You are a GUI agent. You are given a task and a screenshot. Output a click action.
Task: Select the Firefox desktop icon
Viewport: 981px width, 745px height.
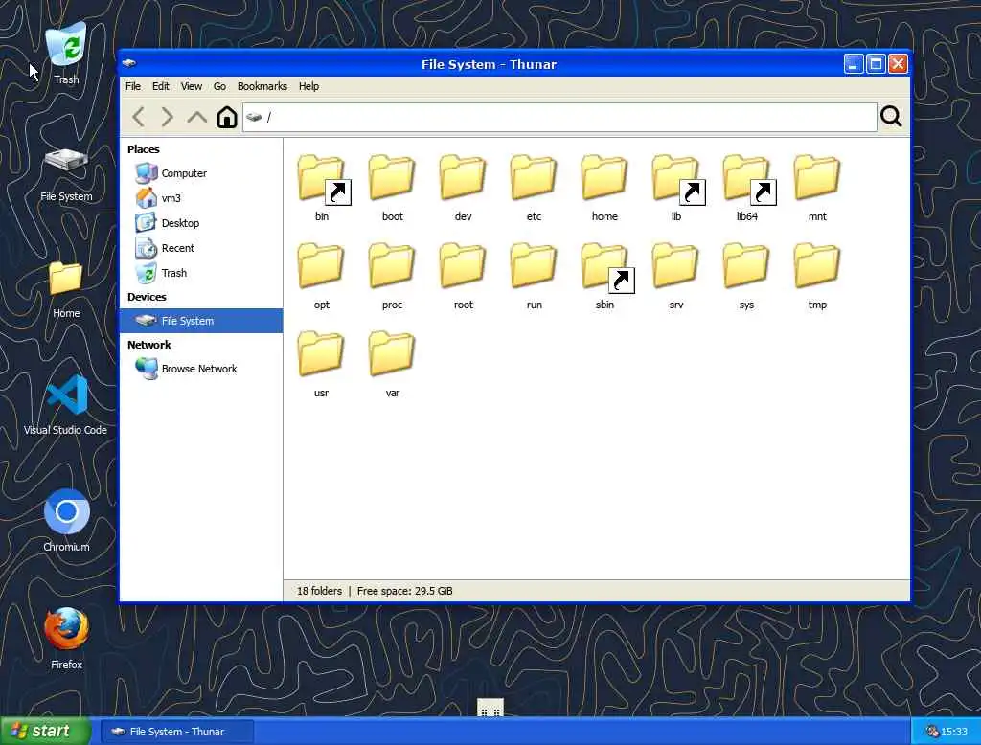(66, 628)
